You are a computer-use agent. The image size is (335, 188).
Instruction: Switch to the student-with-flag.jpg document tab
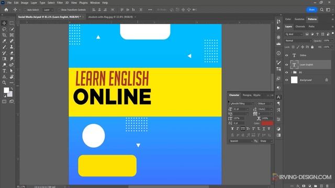[110, 17]
